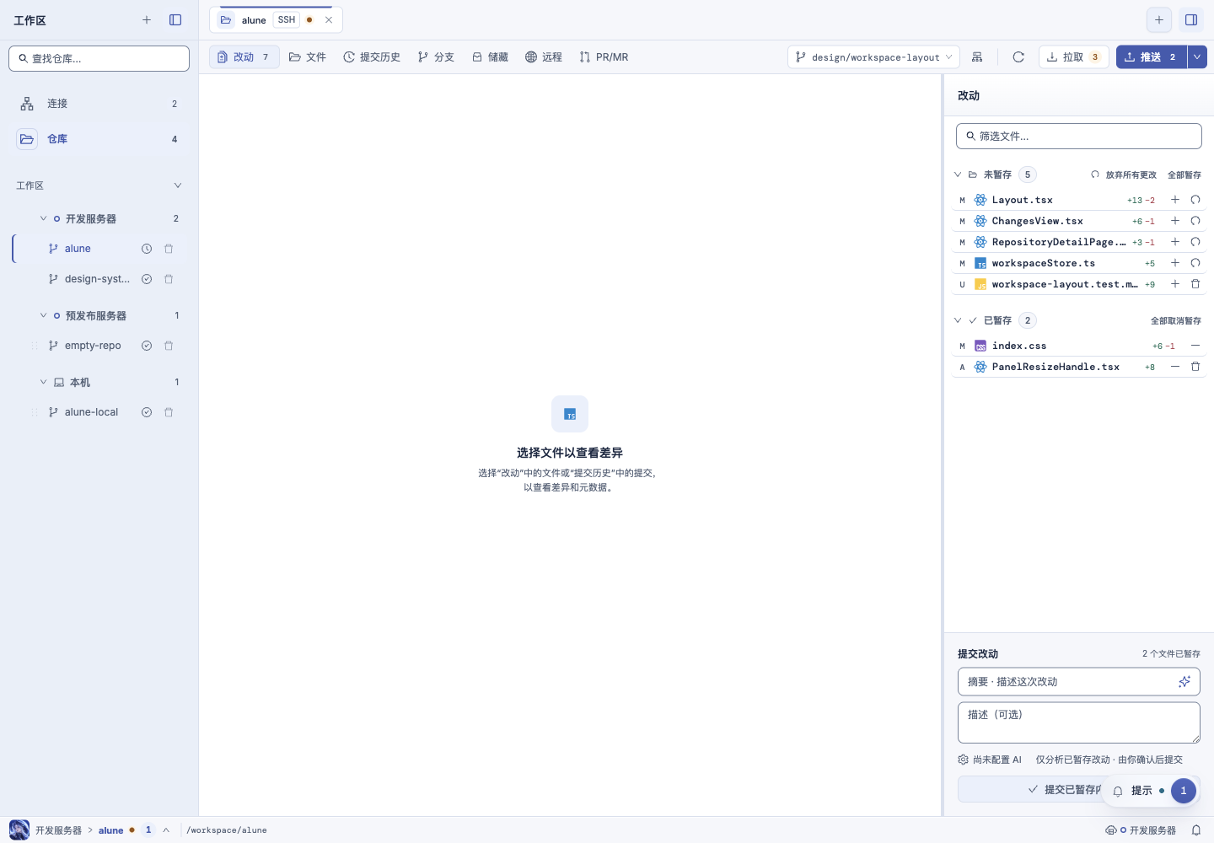The image size is (1214, 843).
Task: Click the 拉取 pull button
Action: [x=1074, y=57]
